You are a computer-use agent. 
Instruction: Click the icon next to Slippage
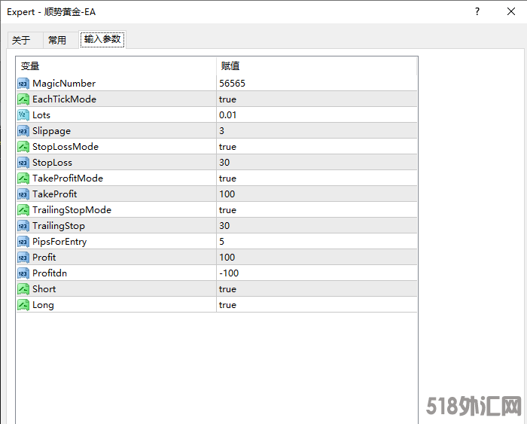pos(23,131)
